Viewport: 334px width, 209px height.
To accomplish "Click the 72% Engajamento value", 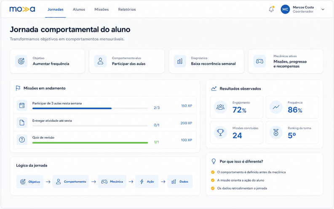I will [x=239, y=110].
